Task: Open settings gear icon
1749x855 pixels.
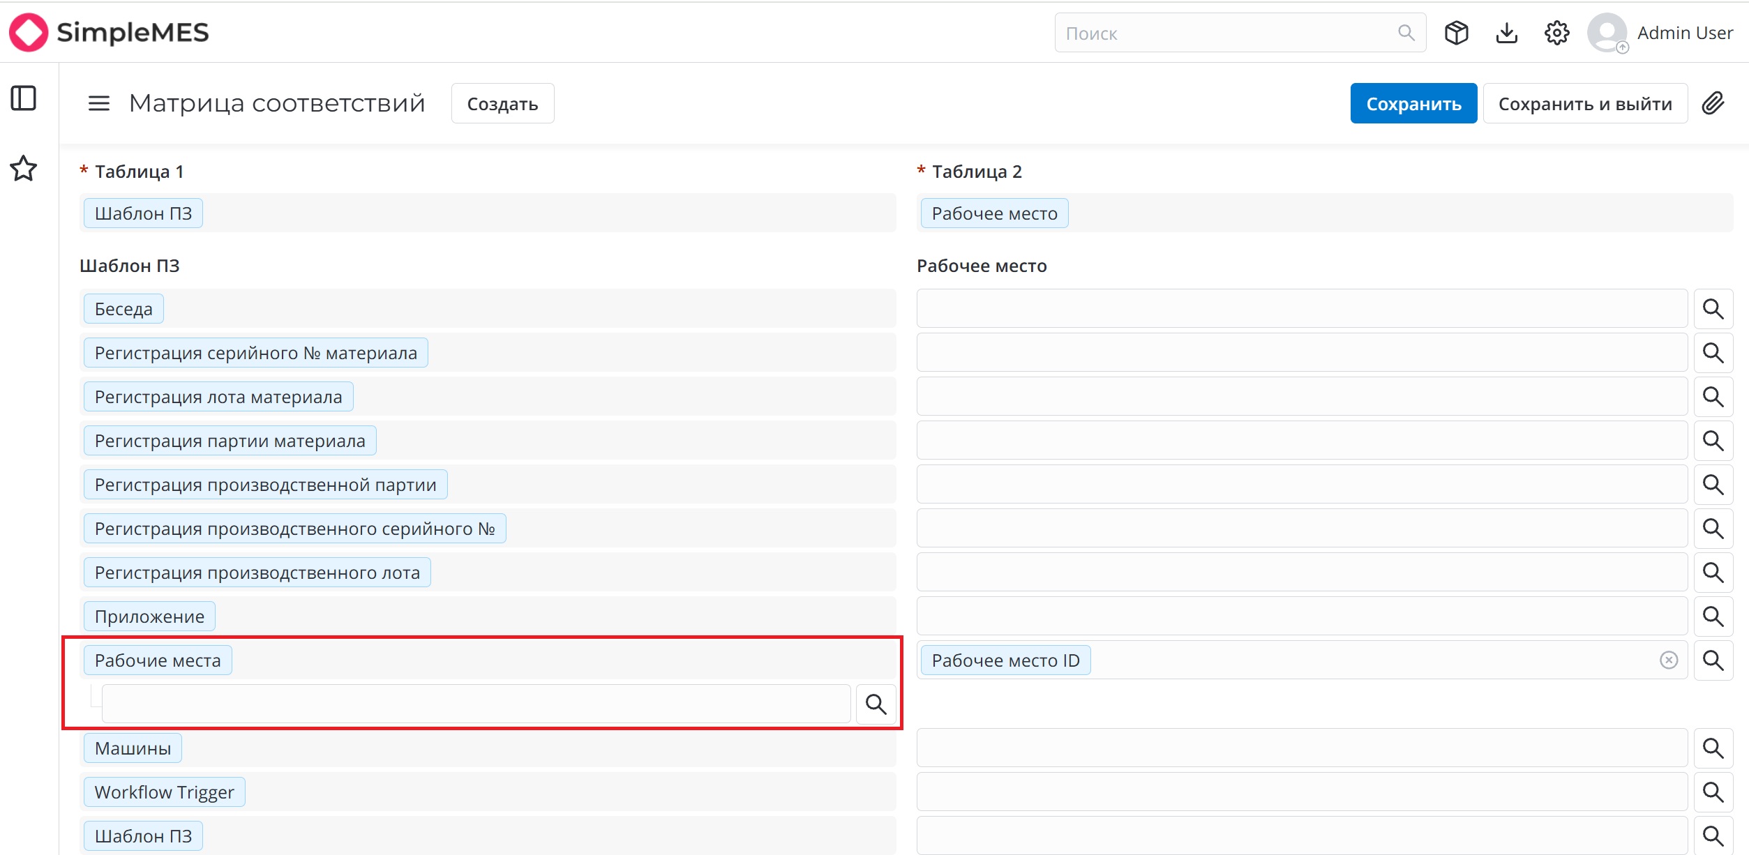Action: click(1557, 33)
